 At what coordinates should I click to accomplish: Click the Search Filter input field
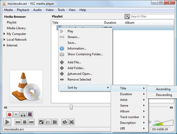pyautogui.click(x=152, y=16)
